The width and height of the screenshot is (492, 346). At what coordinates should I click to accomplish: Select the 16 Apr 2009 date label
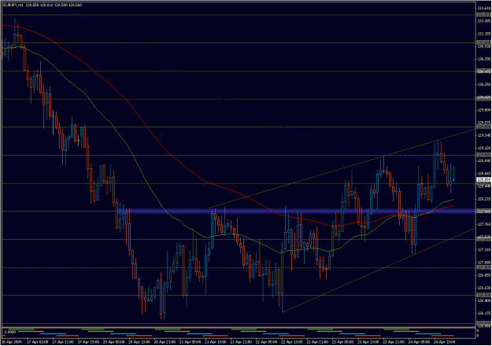12,341
